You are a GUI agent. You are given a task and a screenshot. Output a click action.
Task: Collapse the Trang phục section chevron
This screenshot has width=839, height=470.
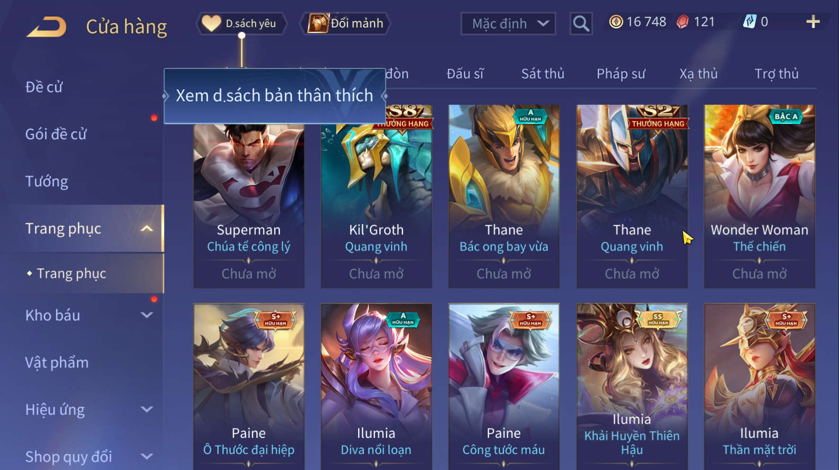[x=147, y=229]
